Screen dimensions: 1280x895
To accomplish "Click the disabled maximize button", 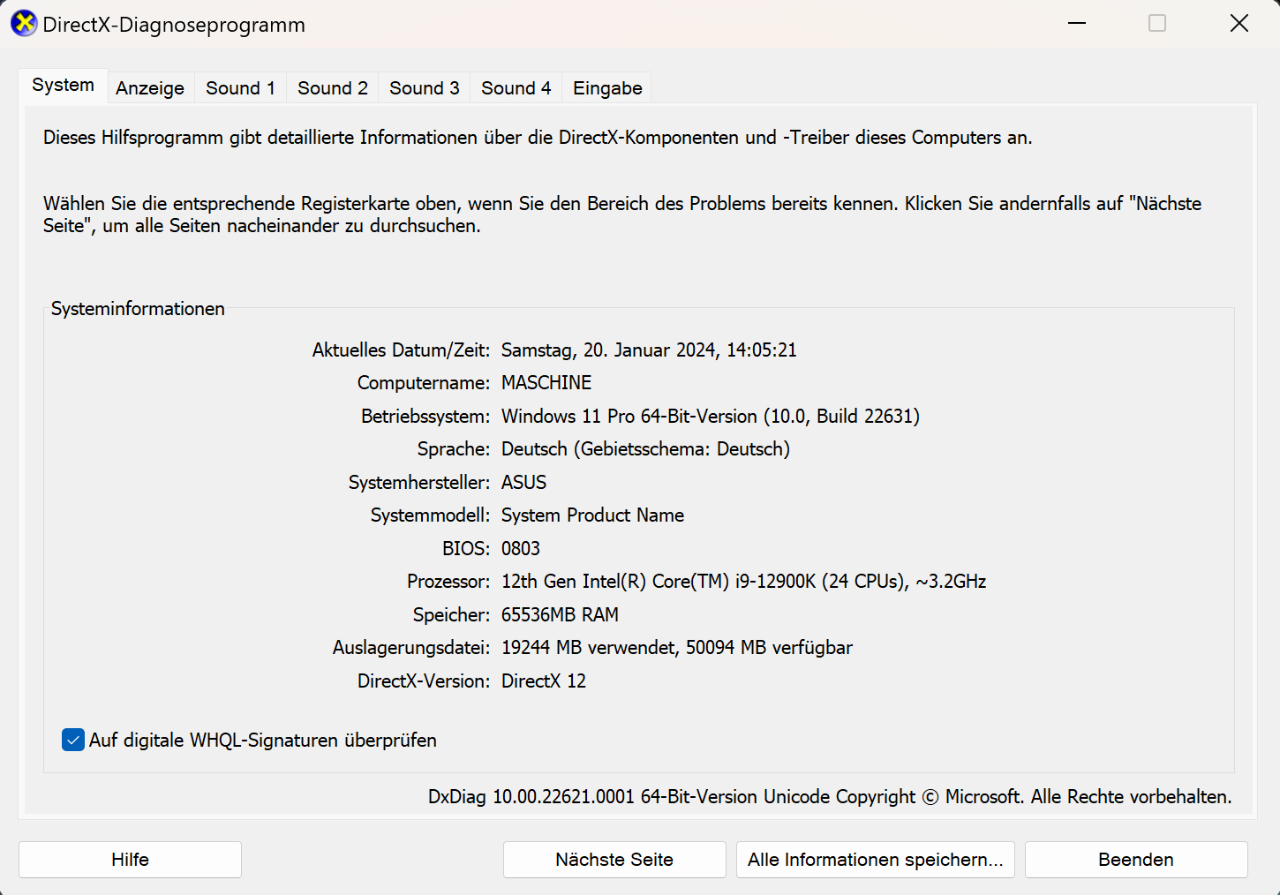I will point(1157,24).
